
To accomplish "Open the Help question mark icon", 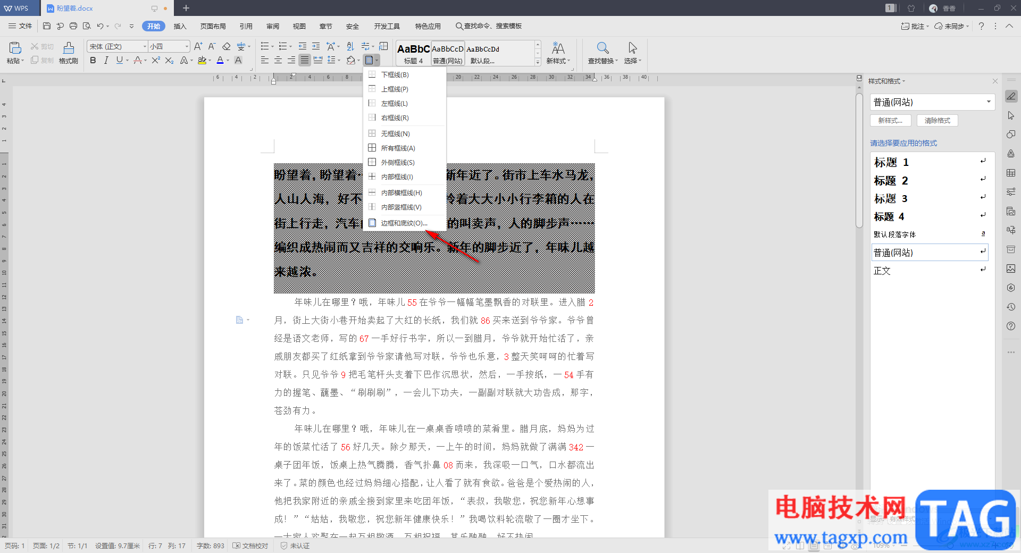I will pos(981,26).
